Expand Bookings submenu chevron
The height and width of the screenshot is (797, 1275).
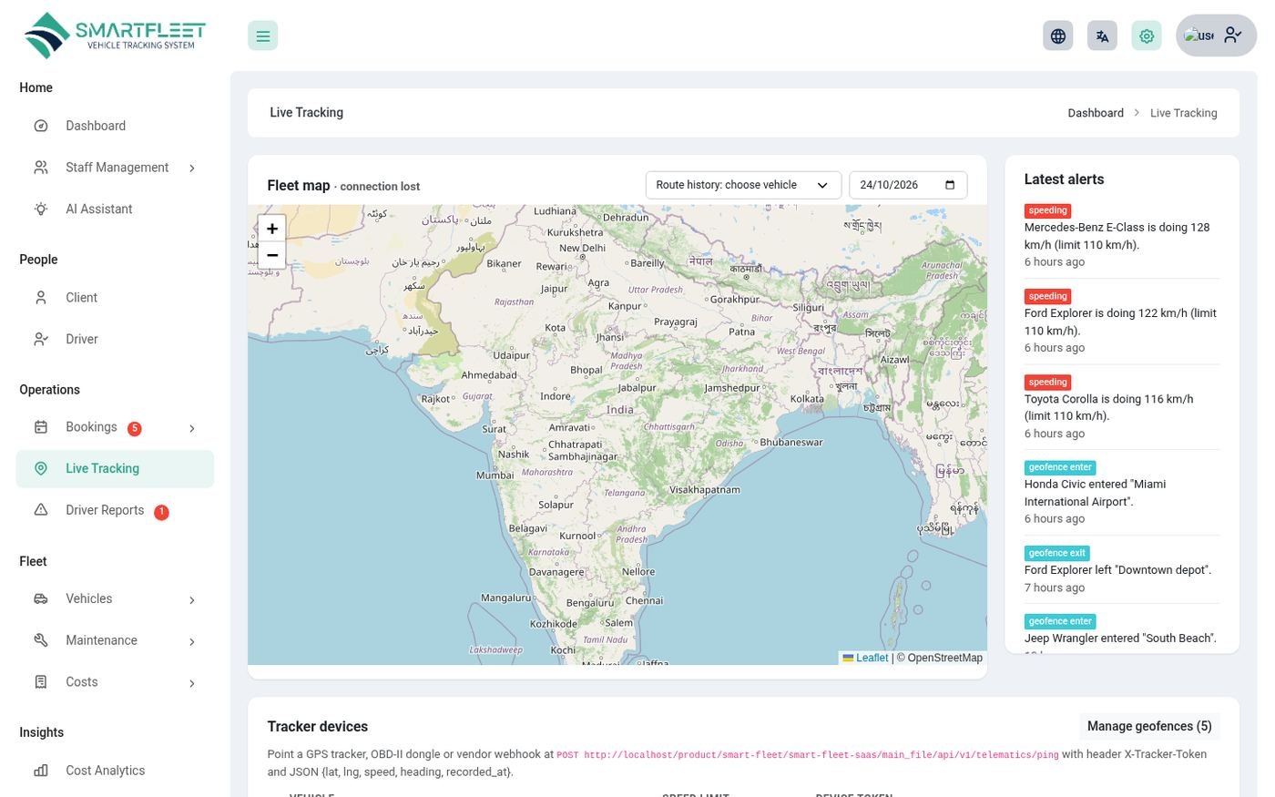coord(192,428)
